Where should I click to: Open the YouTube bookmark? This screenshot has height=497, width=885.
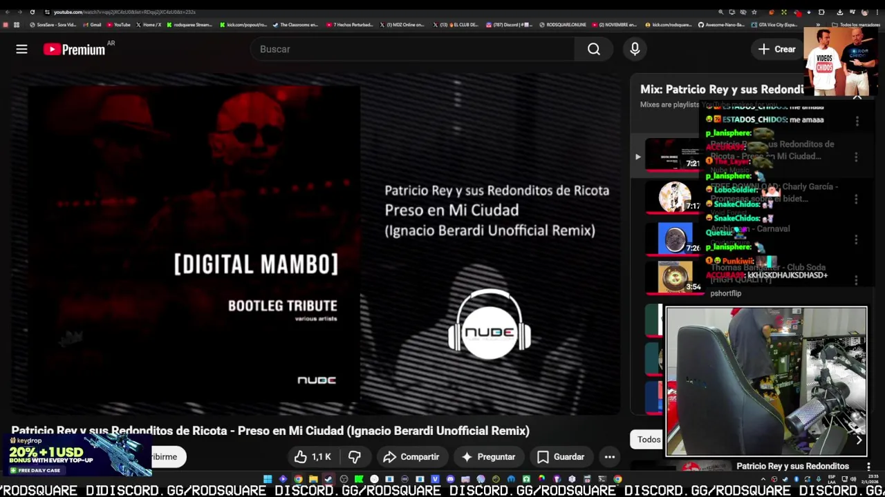click(119, 25)
